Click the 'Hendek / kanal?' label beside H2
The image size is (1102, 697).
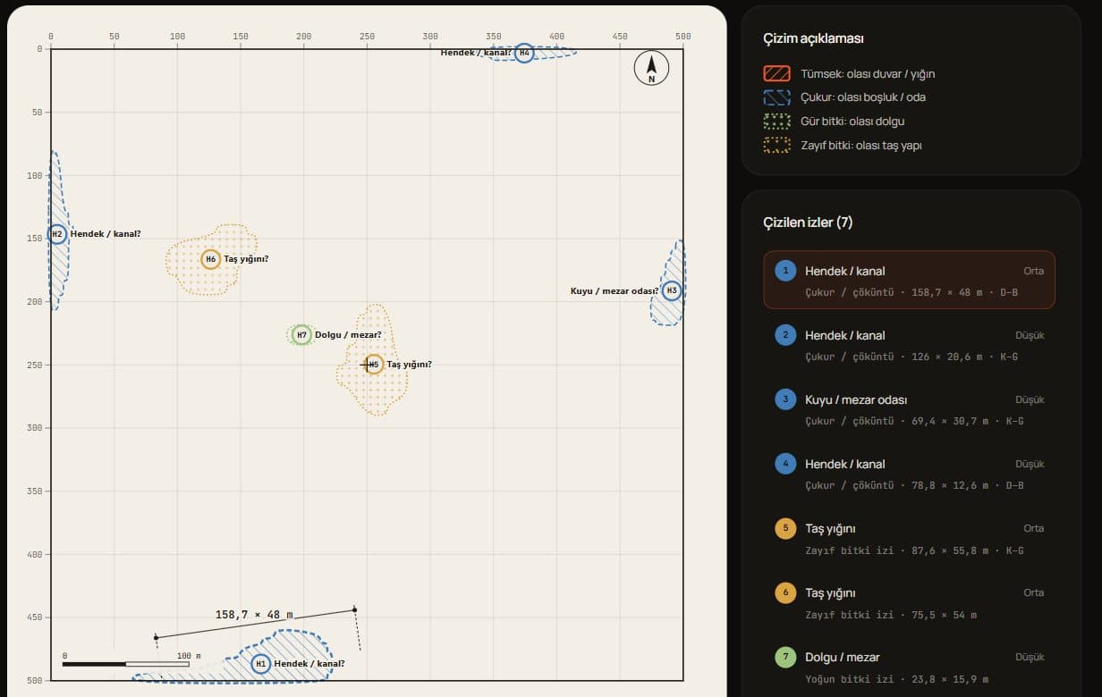click(106, 234)
